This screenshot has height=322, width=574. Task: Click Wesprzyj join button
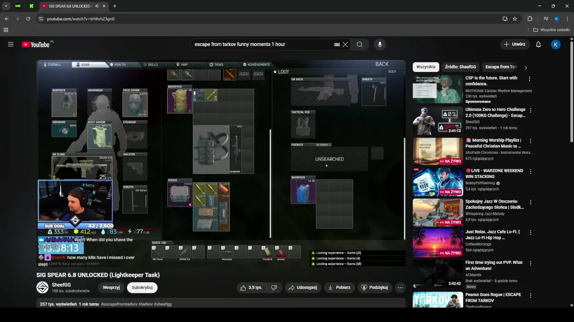111,288
